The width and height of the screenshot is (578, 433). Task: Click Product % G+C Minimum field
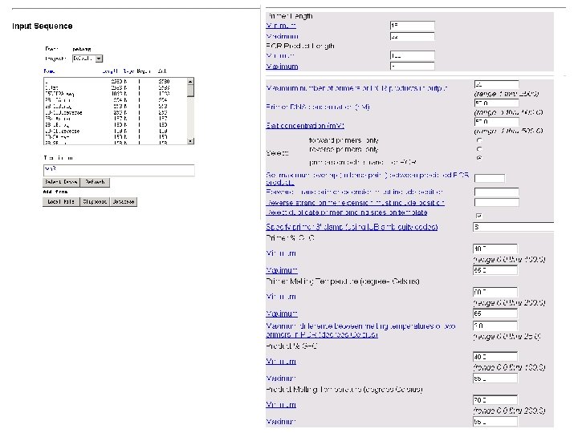click(x=495, y=357)
